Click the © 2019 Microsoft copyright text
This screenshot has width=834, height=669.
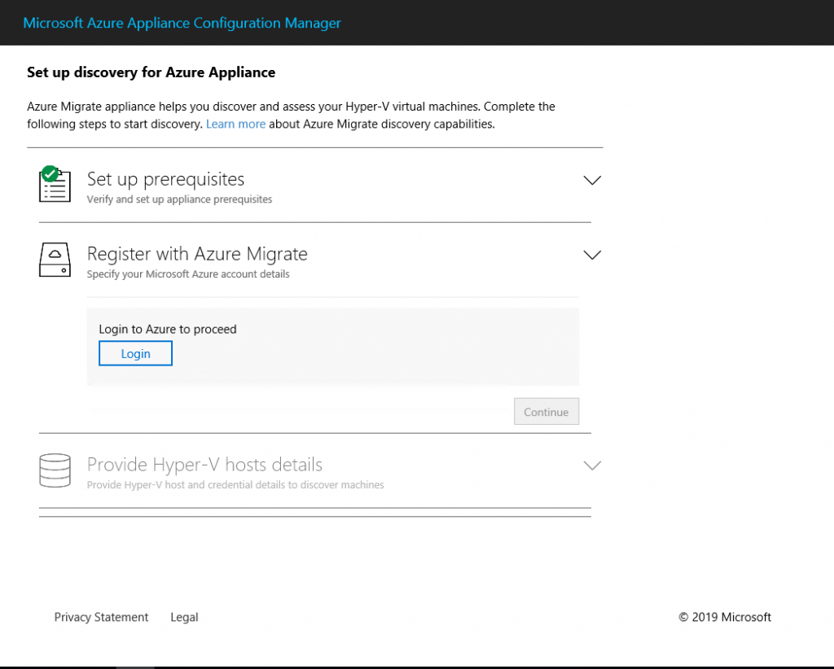724,617
